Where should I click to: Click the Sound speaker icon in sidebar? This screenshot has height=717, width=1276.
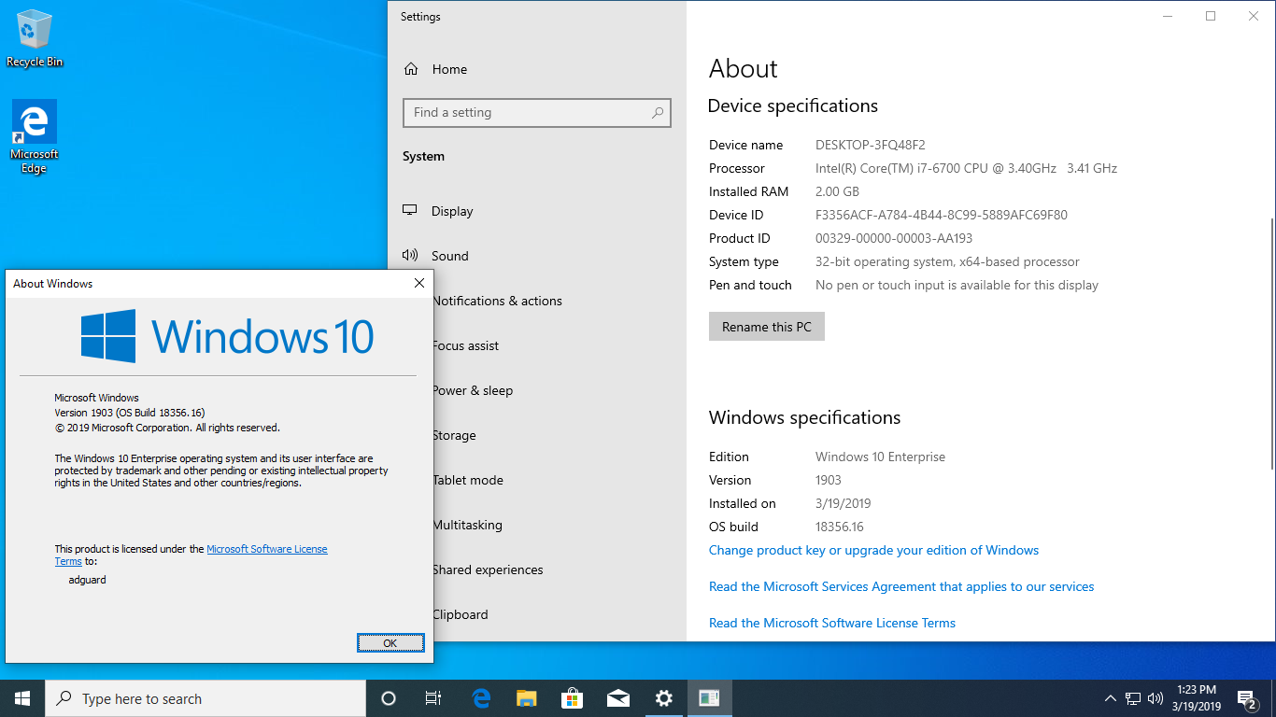pos(410,256)
